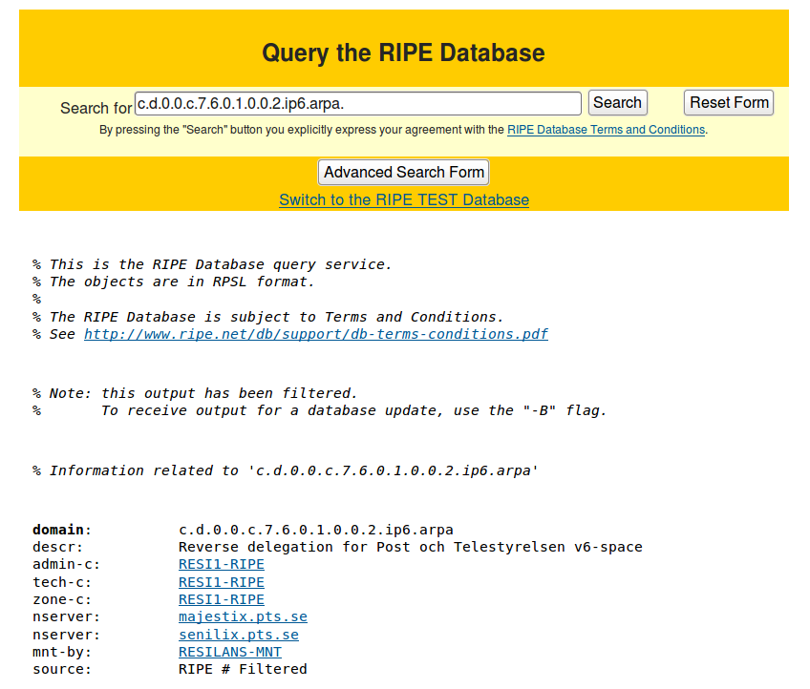Click 'This is the RIPE Database query service' line

tap(212, 264)
